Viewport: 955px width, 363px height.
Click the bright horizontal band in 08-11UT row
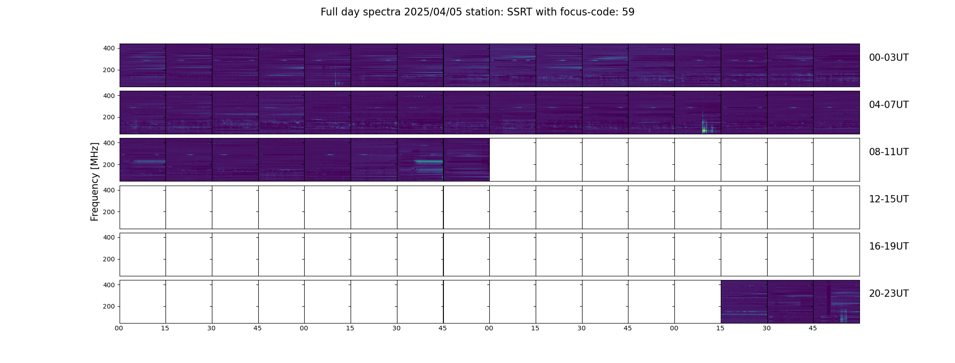[429, 162]
